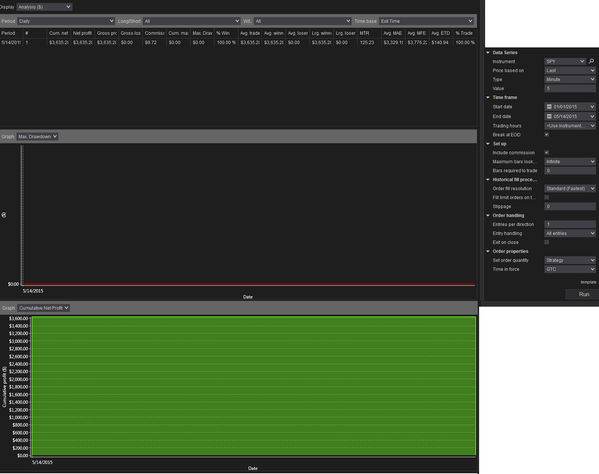Sort by the % Trade column header
The width and height of the screenshot is (599, 474).
coord(465,33)
